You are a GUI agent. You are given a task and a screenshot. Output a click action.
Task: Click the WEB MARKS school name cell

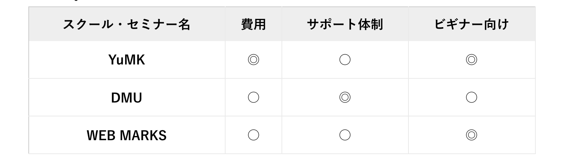(127, 135)
